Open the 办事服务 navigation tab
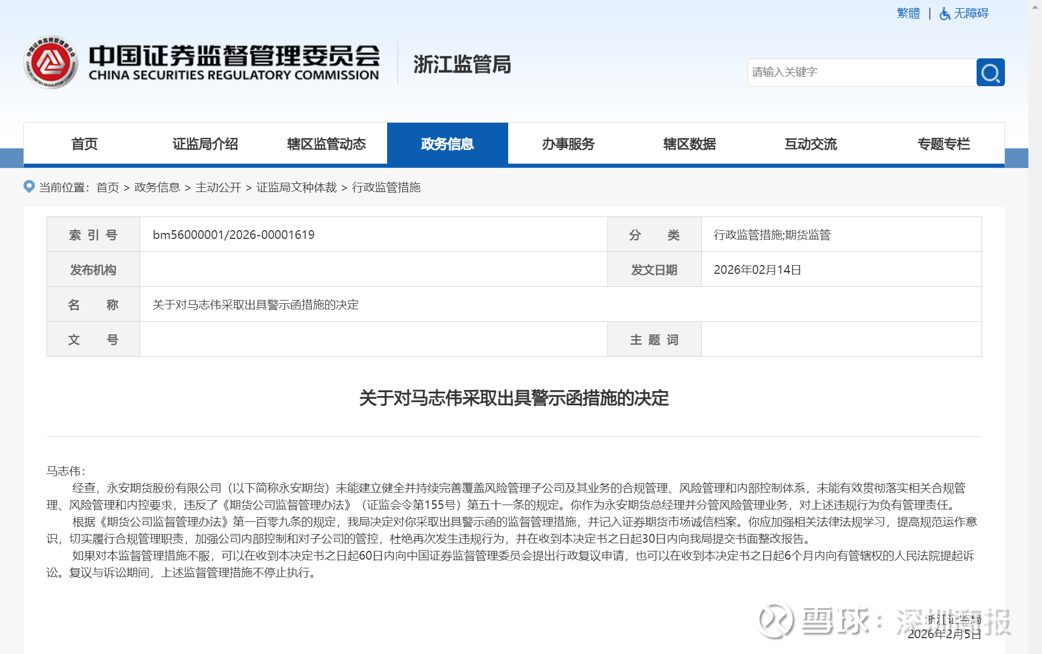 568,144
